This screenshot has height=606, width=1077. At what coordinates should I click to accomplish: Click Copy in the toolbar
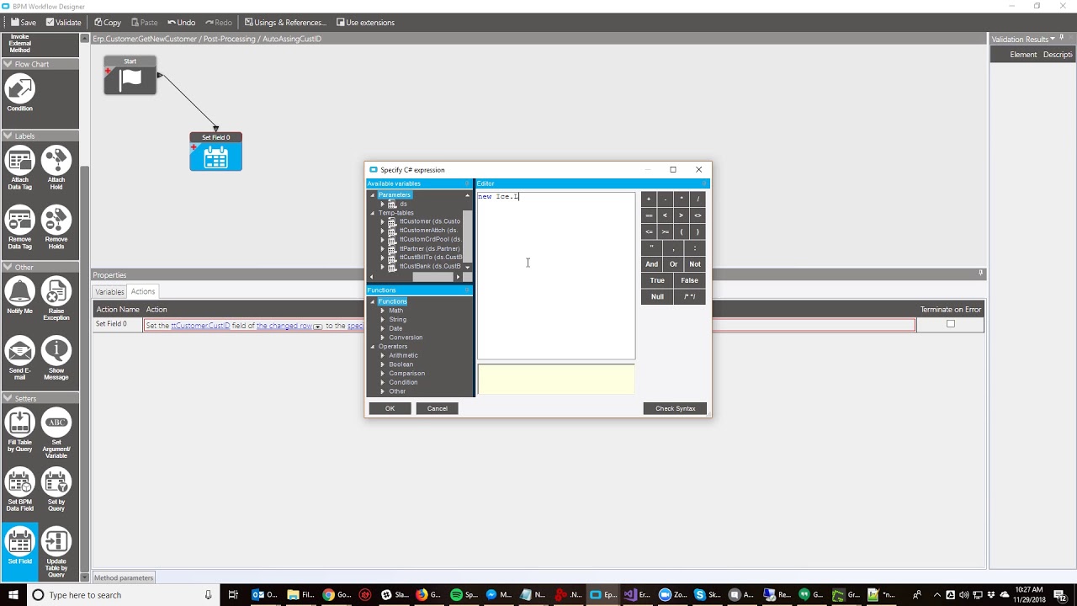click(x=108, y=23)
